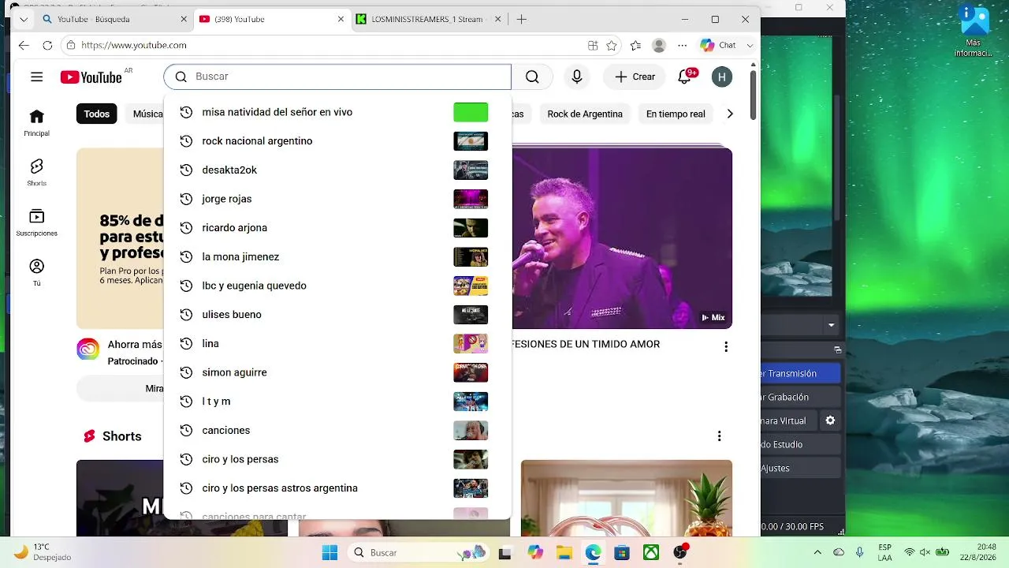Screen dimensions: 1009x568
Task: Select suggestion desakta2ok
Action: click(x=337, y=170)
